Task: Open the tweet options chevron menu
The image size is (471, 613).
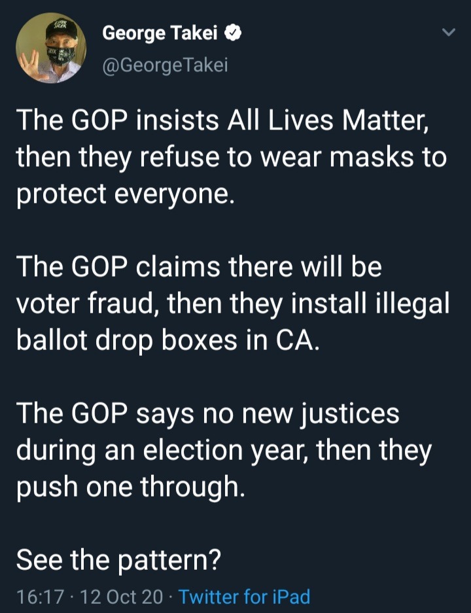Action: pyautogui.click(x=448, y=32)
